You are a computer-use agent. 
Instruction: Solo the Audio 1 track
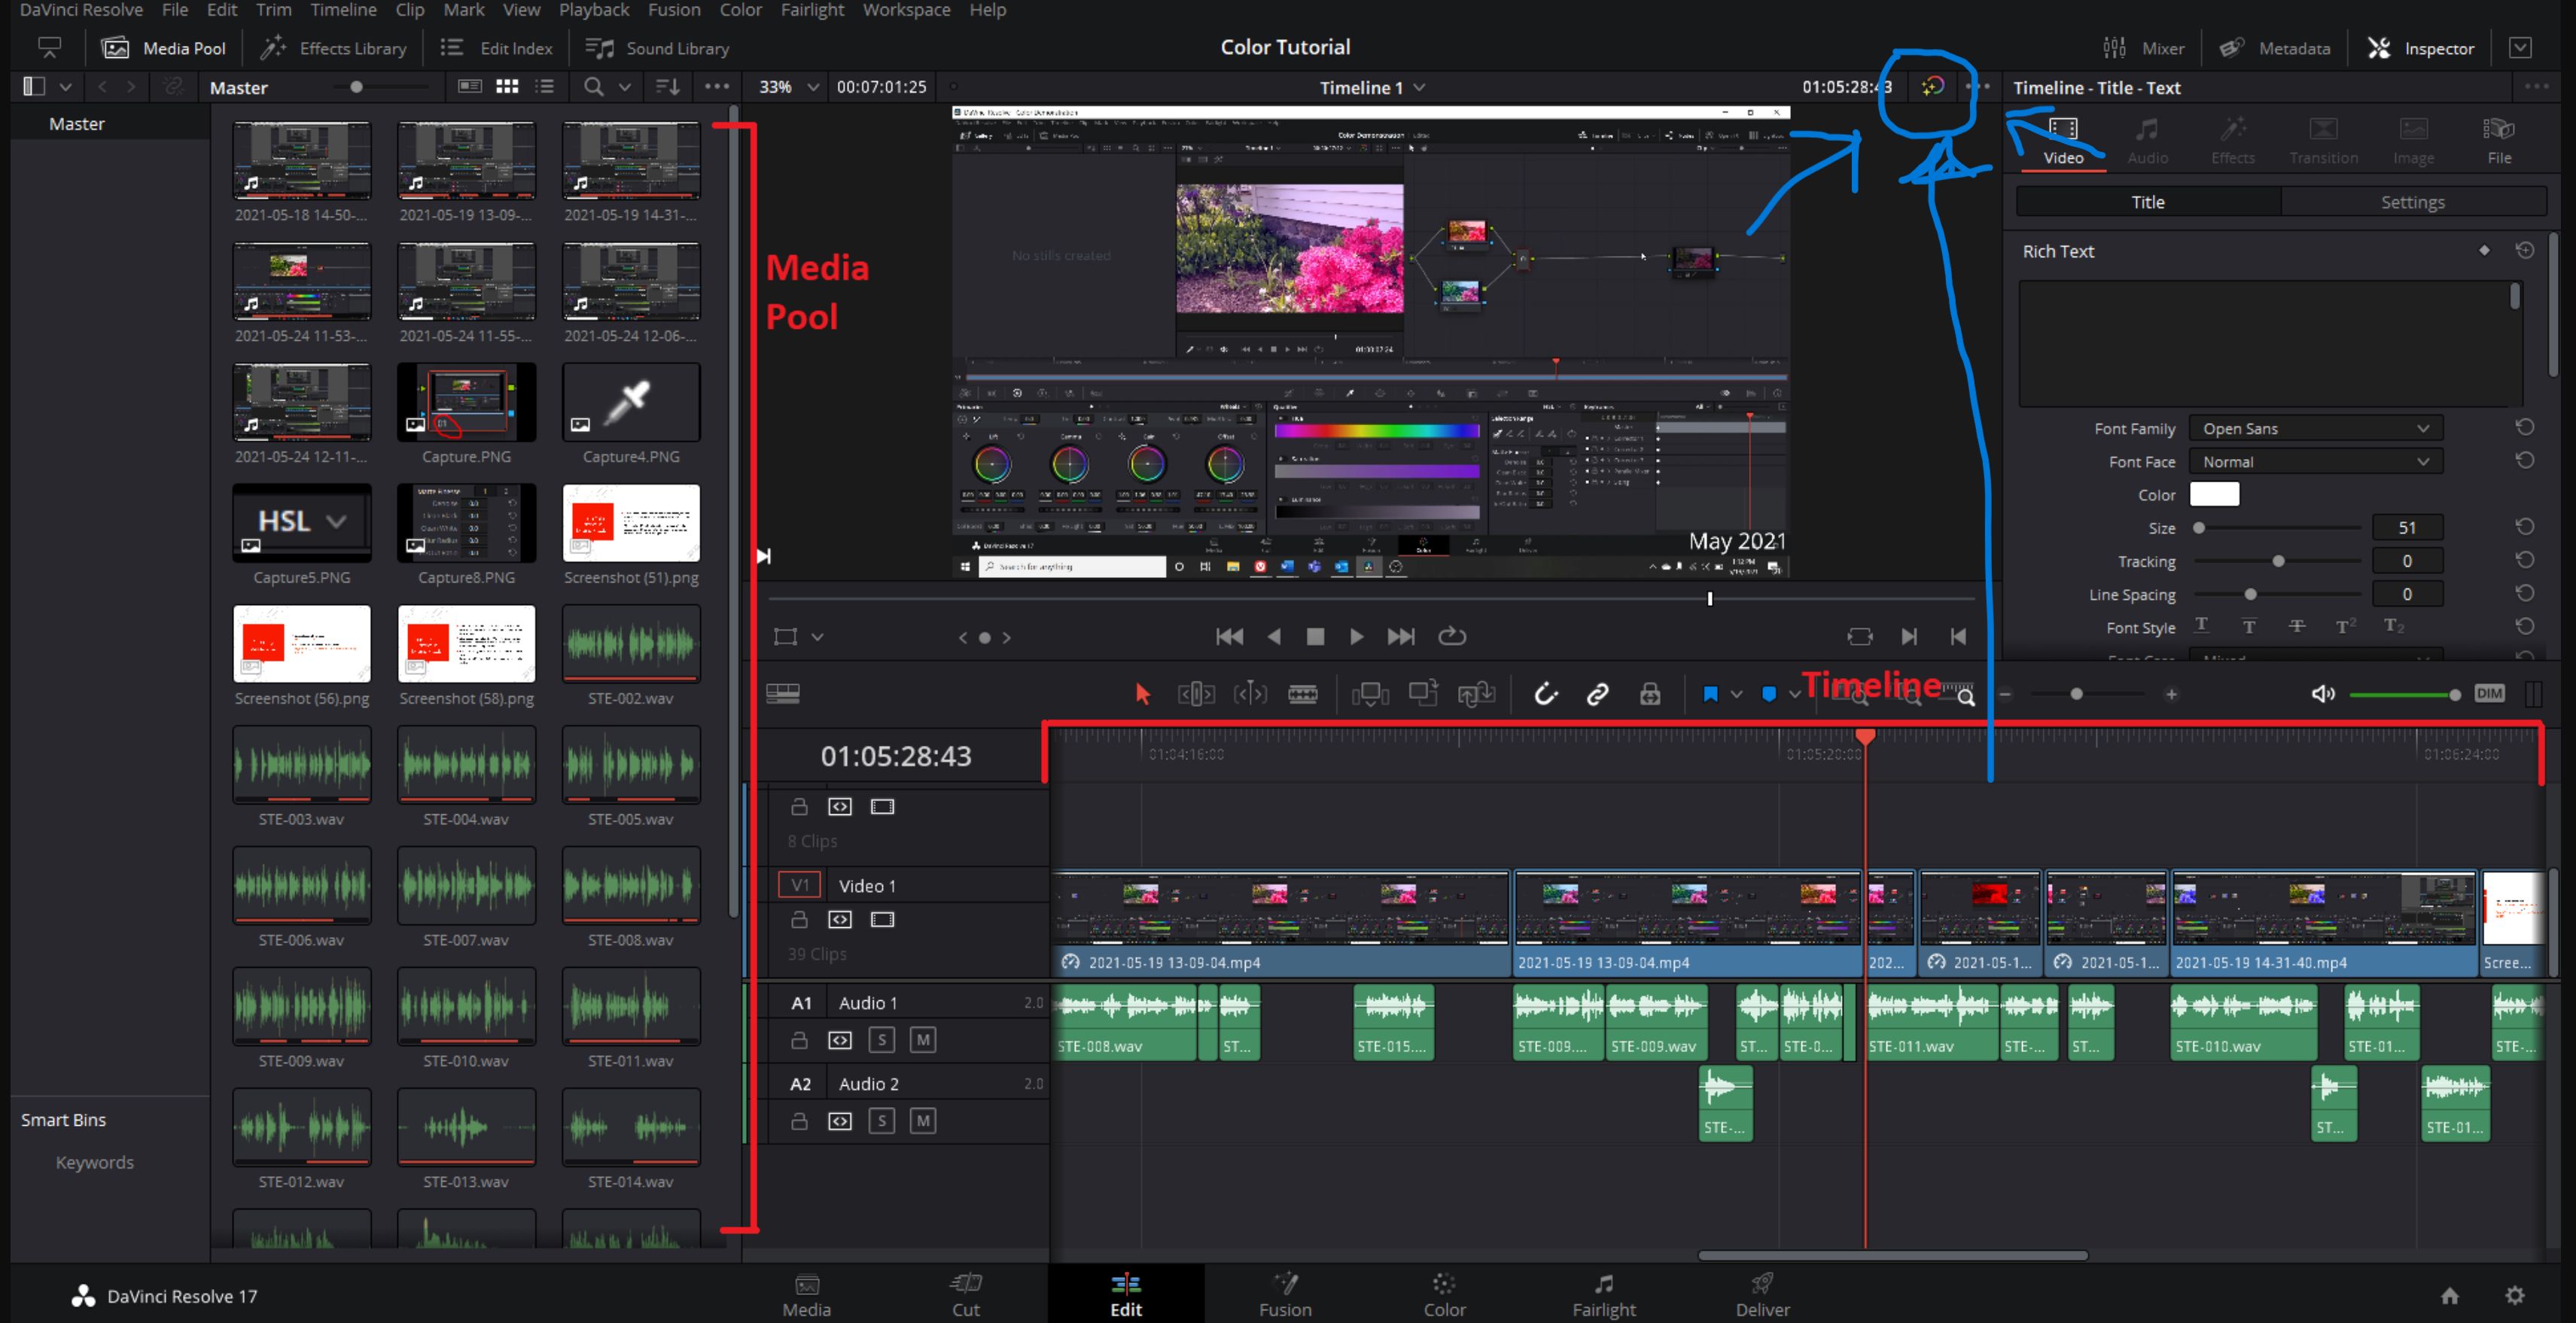[x=881, y=1040]
